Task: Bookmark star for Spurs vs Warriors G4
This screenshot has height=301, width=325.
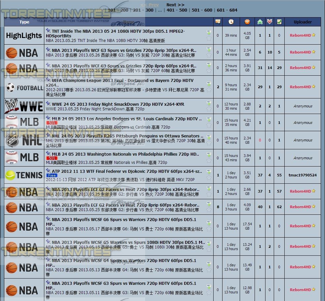Action: pyautogui.click(x=209, y=270)
